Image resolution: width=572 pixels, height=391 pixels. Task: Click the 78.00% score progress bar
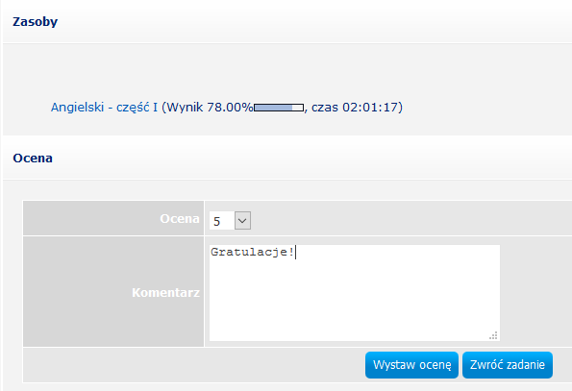coord(279,108)
